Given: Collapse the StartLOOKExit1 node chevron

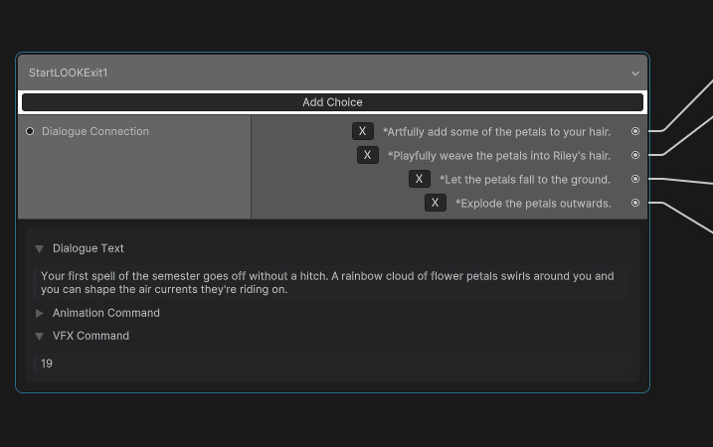Looking at the screenshot, I should (x=634, y=74).
